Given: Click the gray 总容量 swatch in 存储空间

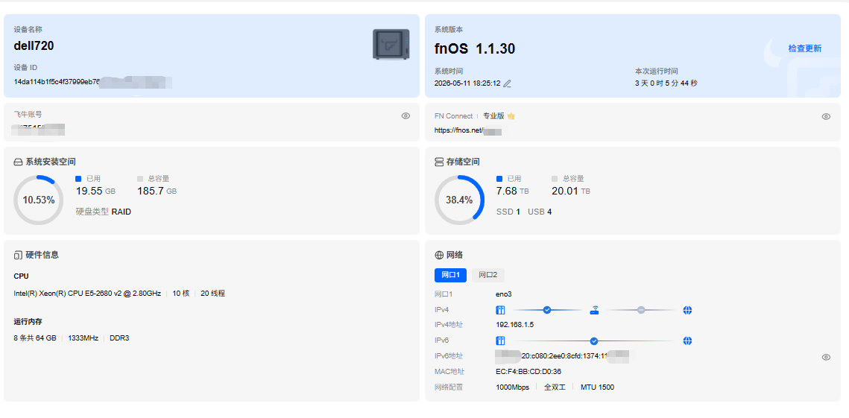Looking at the screenshot, I should pyautogui.click(x=554, y=179).
